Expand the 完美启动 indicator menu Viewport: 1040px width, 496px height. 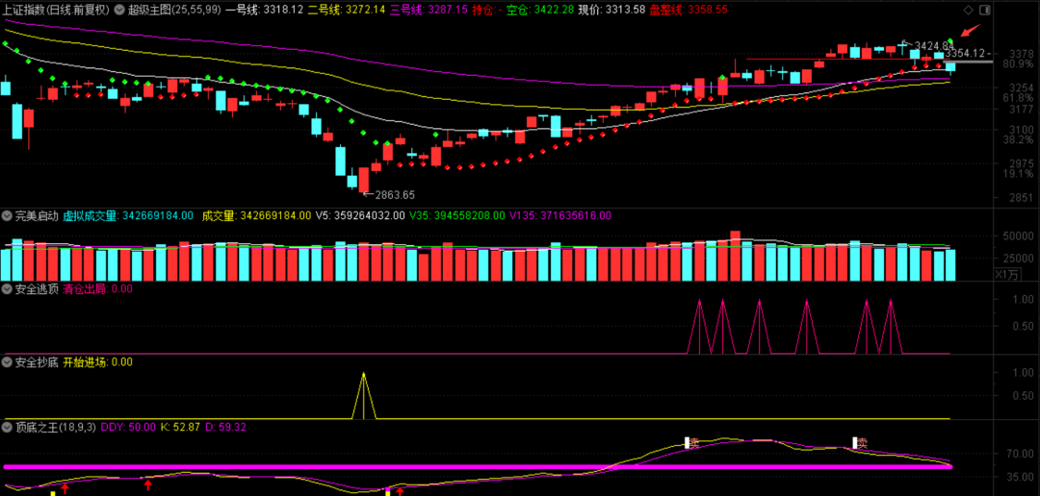click(x=8, y=215)
